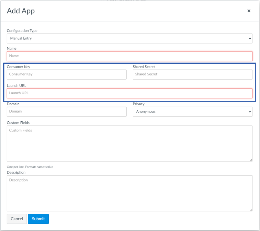Click the 'Domain' label
Viewport: 260px width, 231px height.
click(13, 104)
